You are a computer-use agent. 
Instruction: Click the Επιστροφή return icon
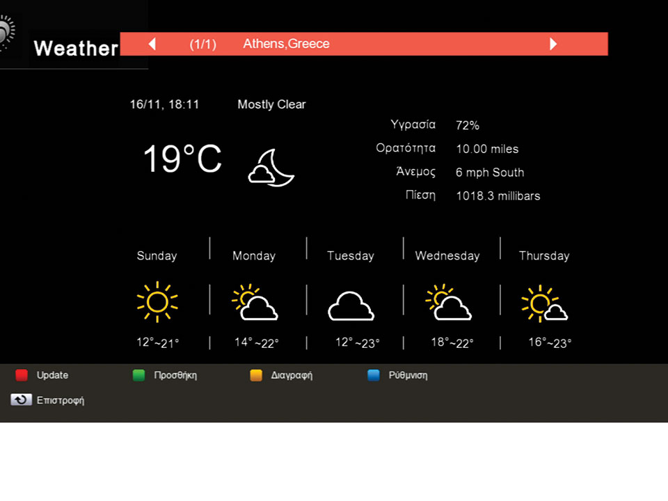point(21,400)
